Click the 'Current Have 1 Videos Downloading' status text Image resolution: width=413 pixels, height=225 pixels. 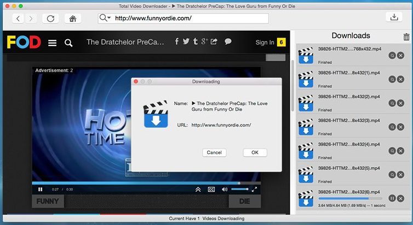tap(206, 218)
